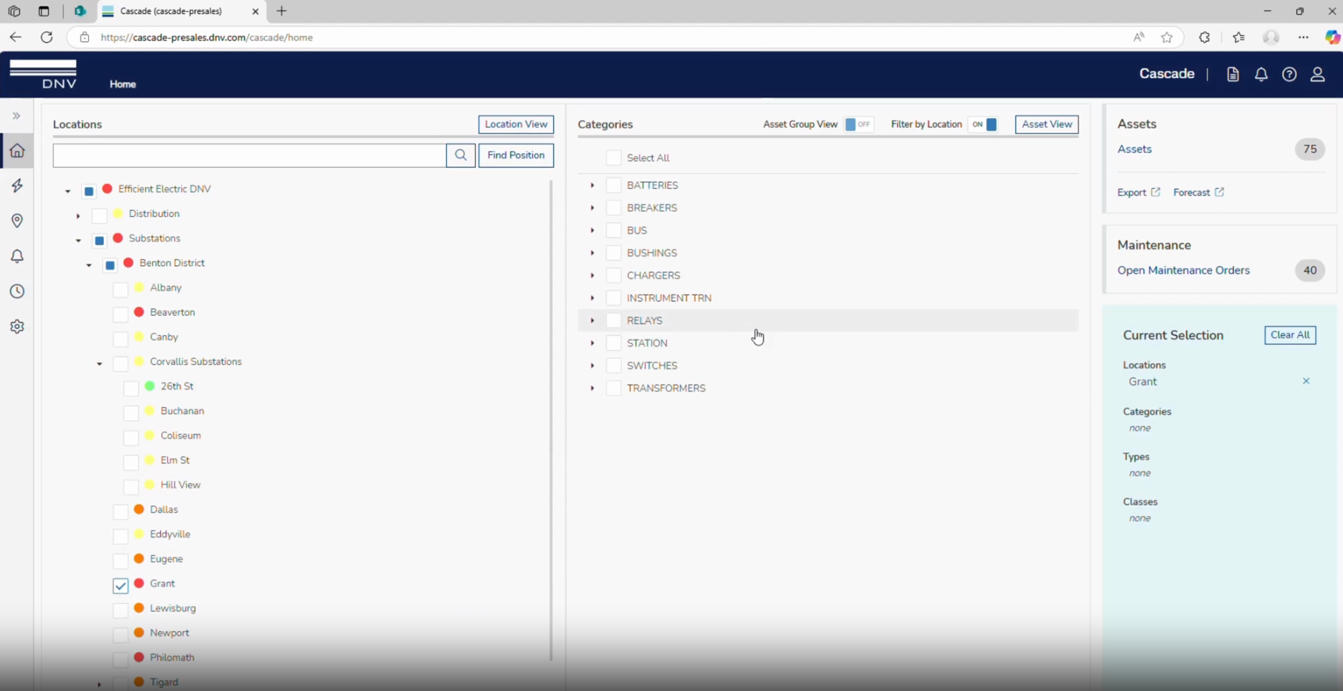Image resolution: width=1343 pixels, height=691 pixels.
Task: Open the Copilot icon in browser
Action: 1332,37
